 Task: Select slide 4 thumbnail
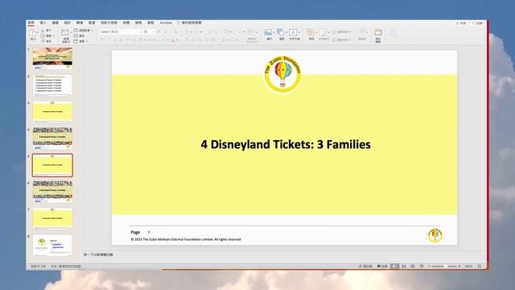click(x=52, y=139)
